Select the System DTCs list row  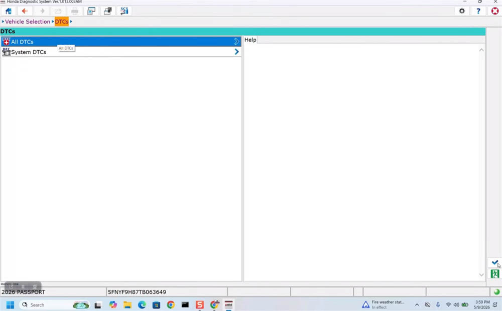point(121,52)
